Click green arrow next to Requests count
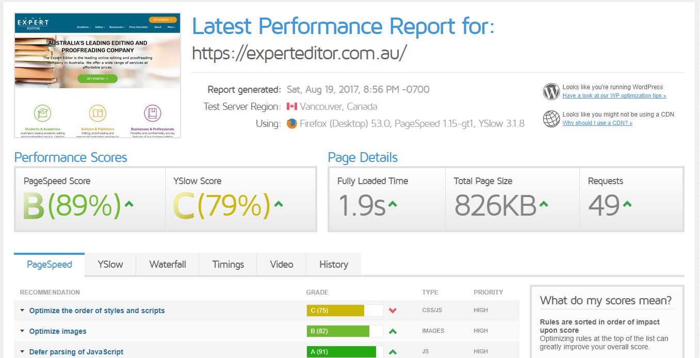Viewport: 700px width, 358px height. click(627, 204)
